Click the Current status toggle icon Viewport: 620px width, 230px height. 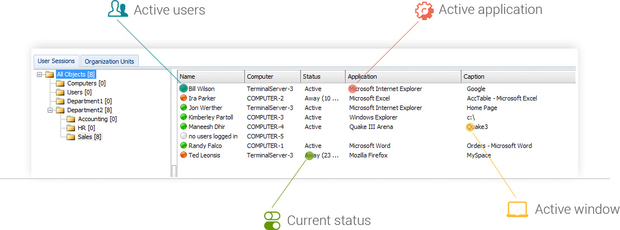pyautogui.click(x=272, y=220)
